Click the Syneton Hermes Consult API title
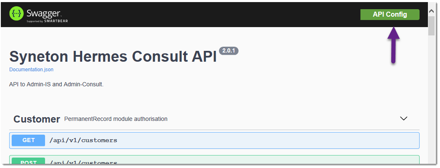Image resolution: width=440 pixels, height=168 pixels. [x=113, y=56]
